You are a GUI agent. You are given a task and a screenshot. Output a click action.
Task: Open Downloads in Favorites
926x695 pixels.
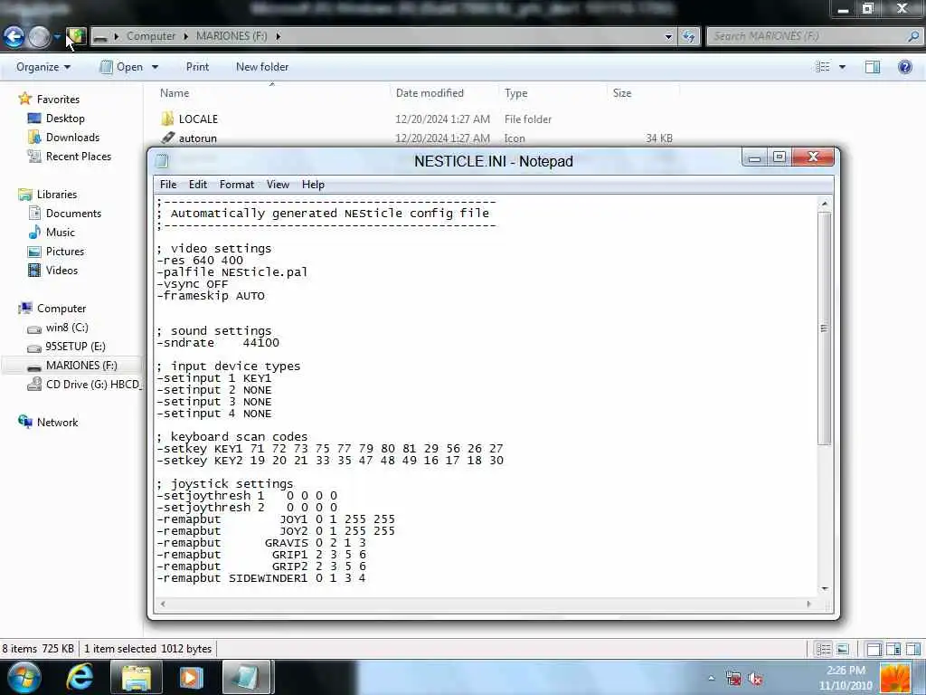tap(72, 138)
